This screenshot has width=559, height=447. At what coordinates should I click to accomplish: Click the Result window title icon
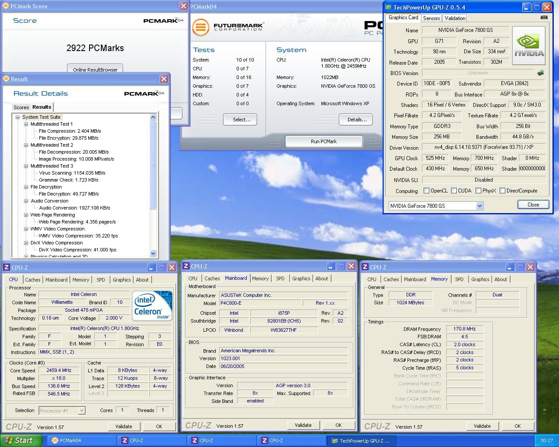coord(6,79)
